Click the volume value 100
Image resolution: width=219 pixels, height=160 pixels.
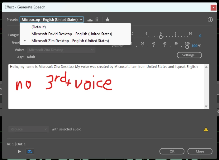pos(194,46)
